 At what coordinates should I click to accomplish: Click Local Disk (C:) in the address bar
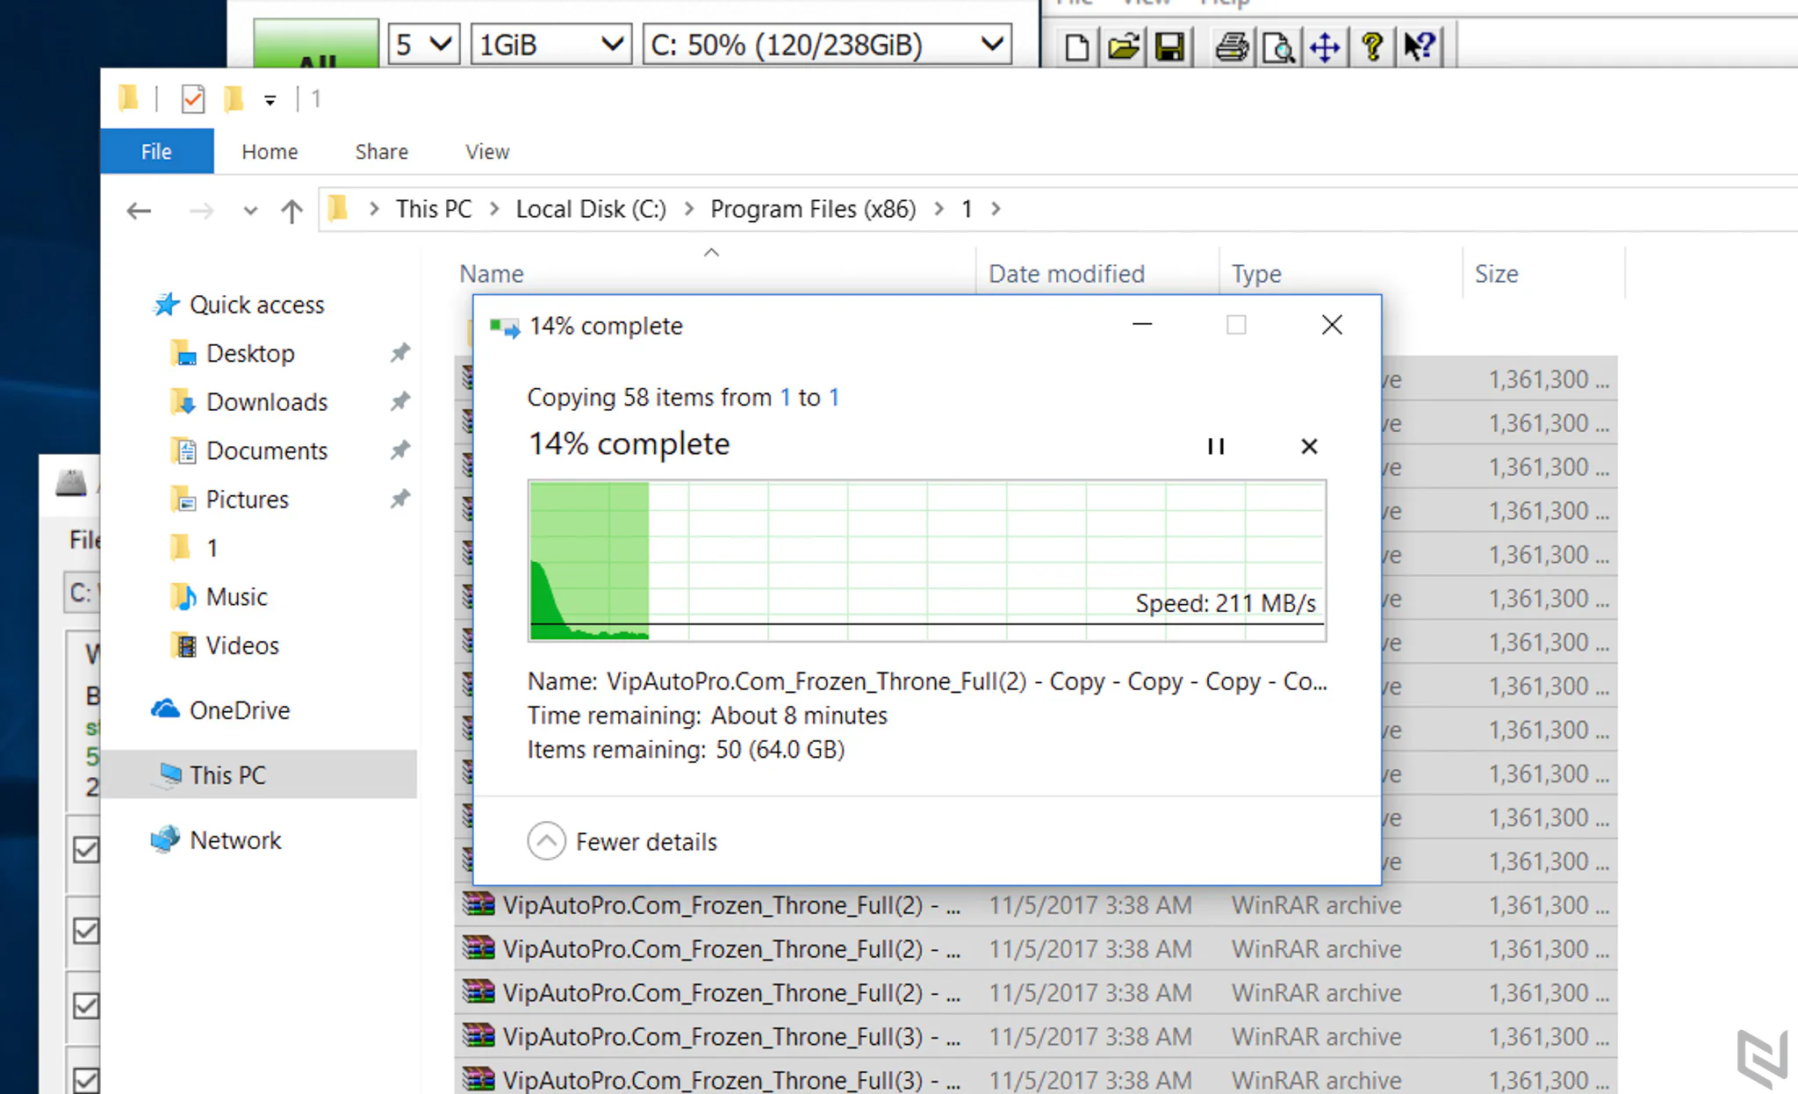click(591, 209)
